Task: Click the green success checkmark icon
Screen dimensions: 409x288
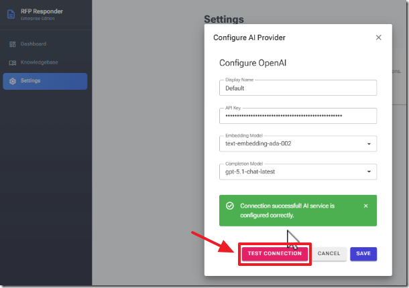Action: click(x=230, y=206)
